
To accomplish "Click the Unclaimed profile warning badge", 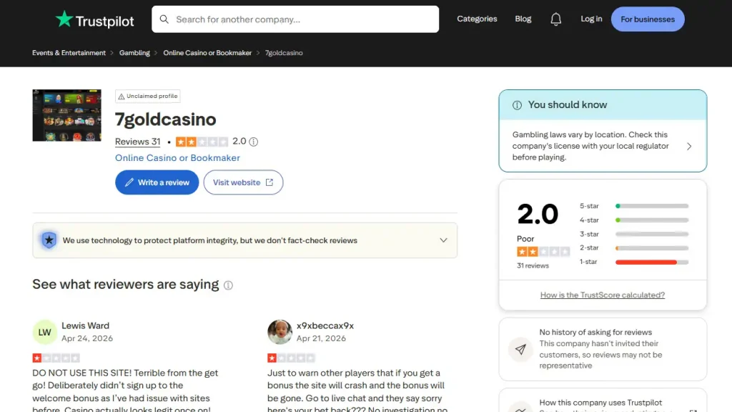I will (x=147, y=97).
